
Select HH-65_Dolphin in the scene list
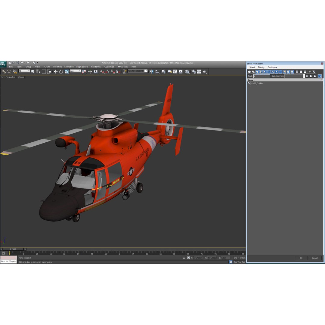click(257, 83)
